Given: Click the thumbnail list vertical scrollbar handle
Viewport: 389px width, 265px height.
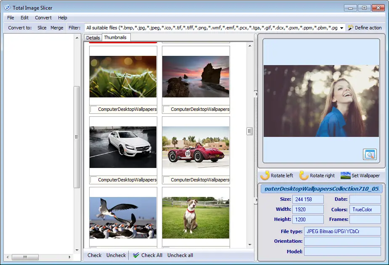Looking at the screenshot, I should point(249,131).
